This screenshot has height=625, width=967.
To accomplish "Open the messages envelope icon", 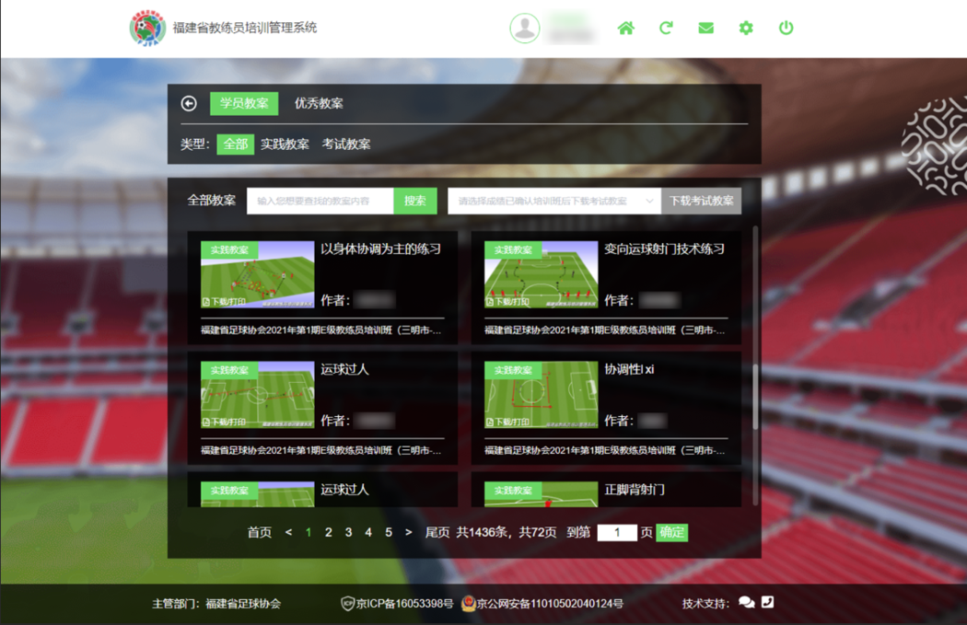I will click(x=706, y=28).
